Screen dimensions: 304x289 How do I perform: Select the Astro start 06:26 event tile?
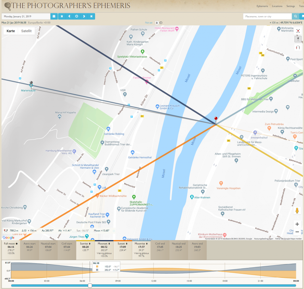click(x=29, y=250)
